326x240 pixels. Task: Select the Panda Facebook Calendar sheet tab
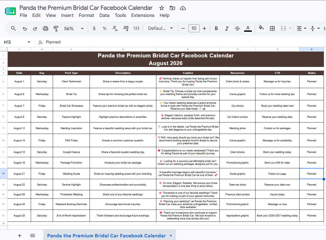(106, 236)
